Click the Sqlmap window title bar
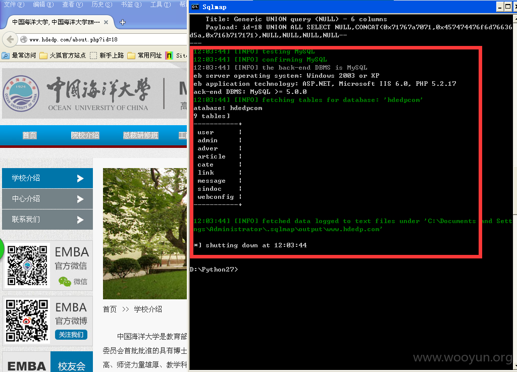This screenshot has height=372, width=517. (x=343, y=7)
